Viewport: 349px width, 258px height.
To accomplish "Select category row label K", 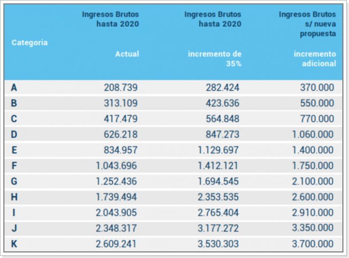I will [14, 244].
